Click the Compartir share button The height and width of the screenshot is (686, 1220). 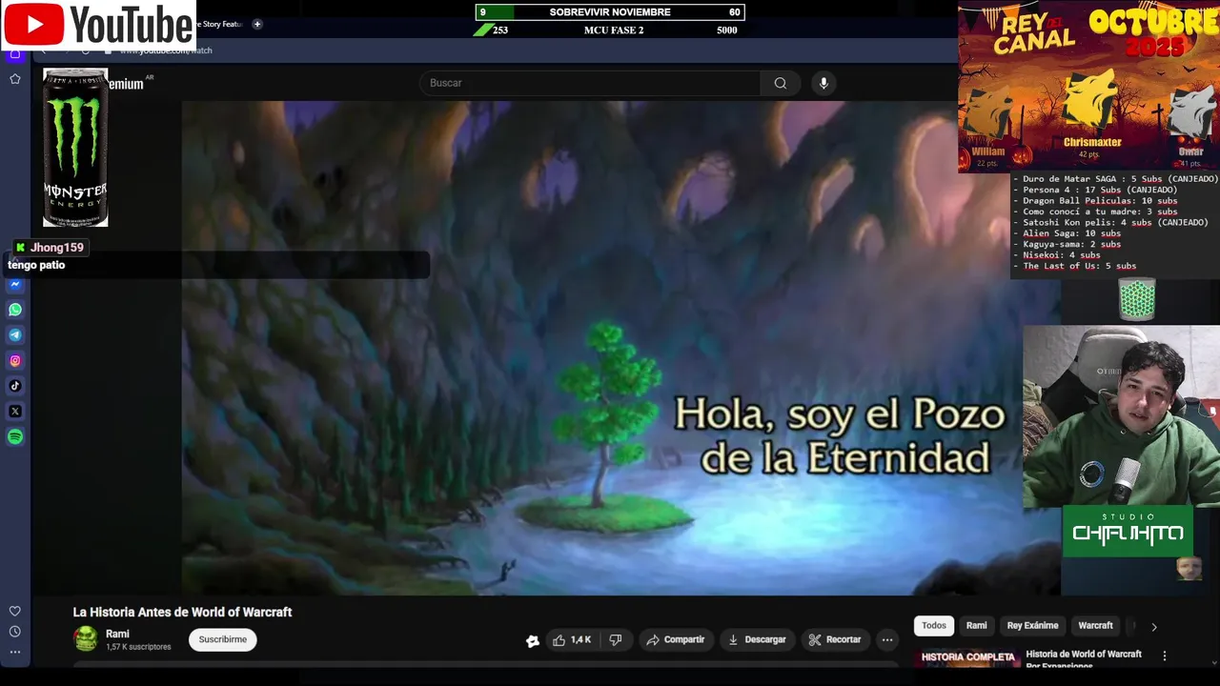676,640
